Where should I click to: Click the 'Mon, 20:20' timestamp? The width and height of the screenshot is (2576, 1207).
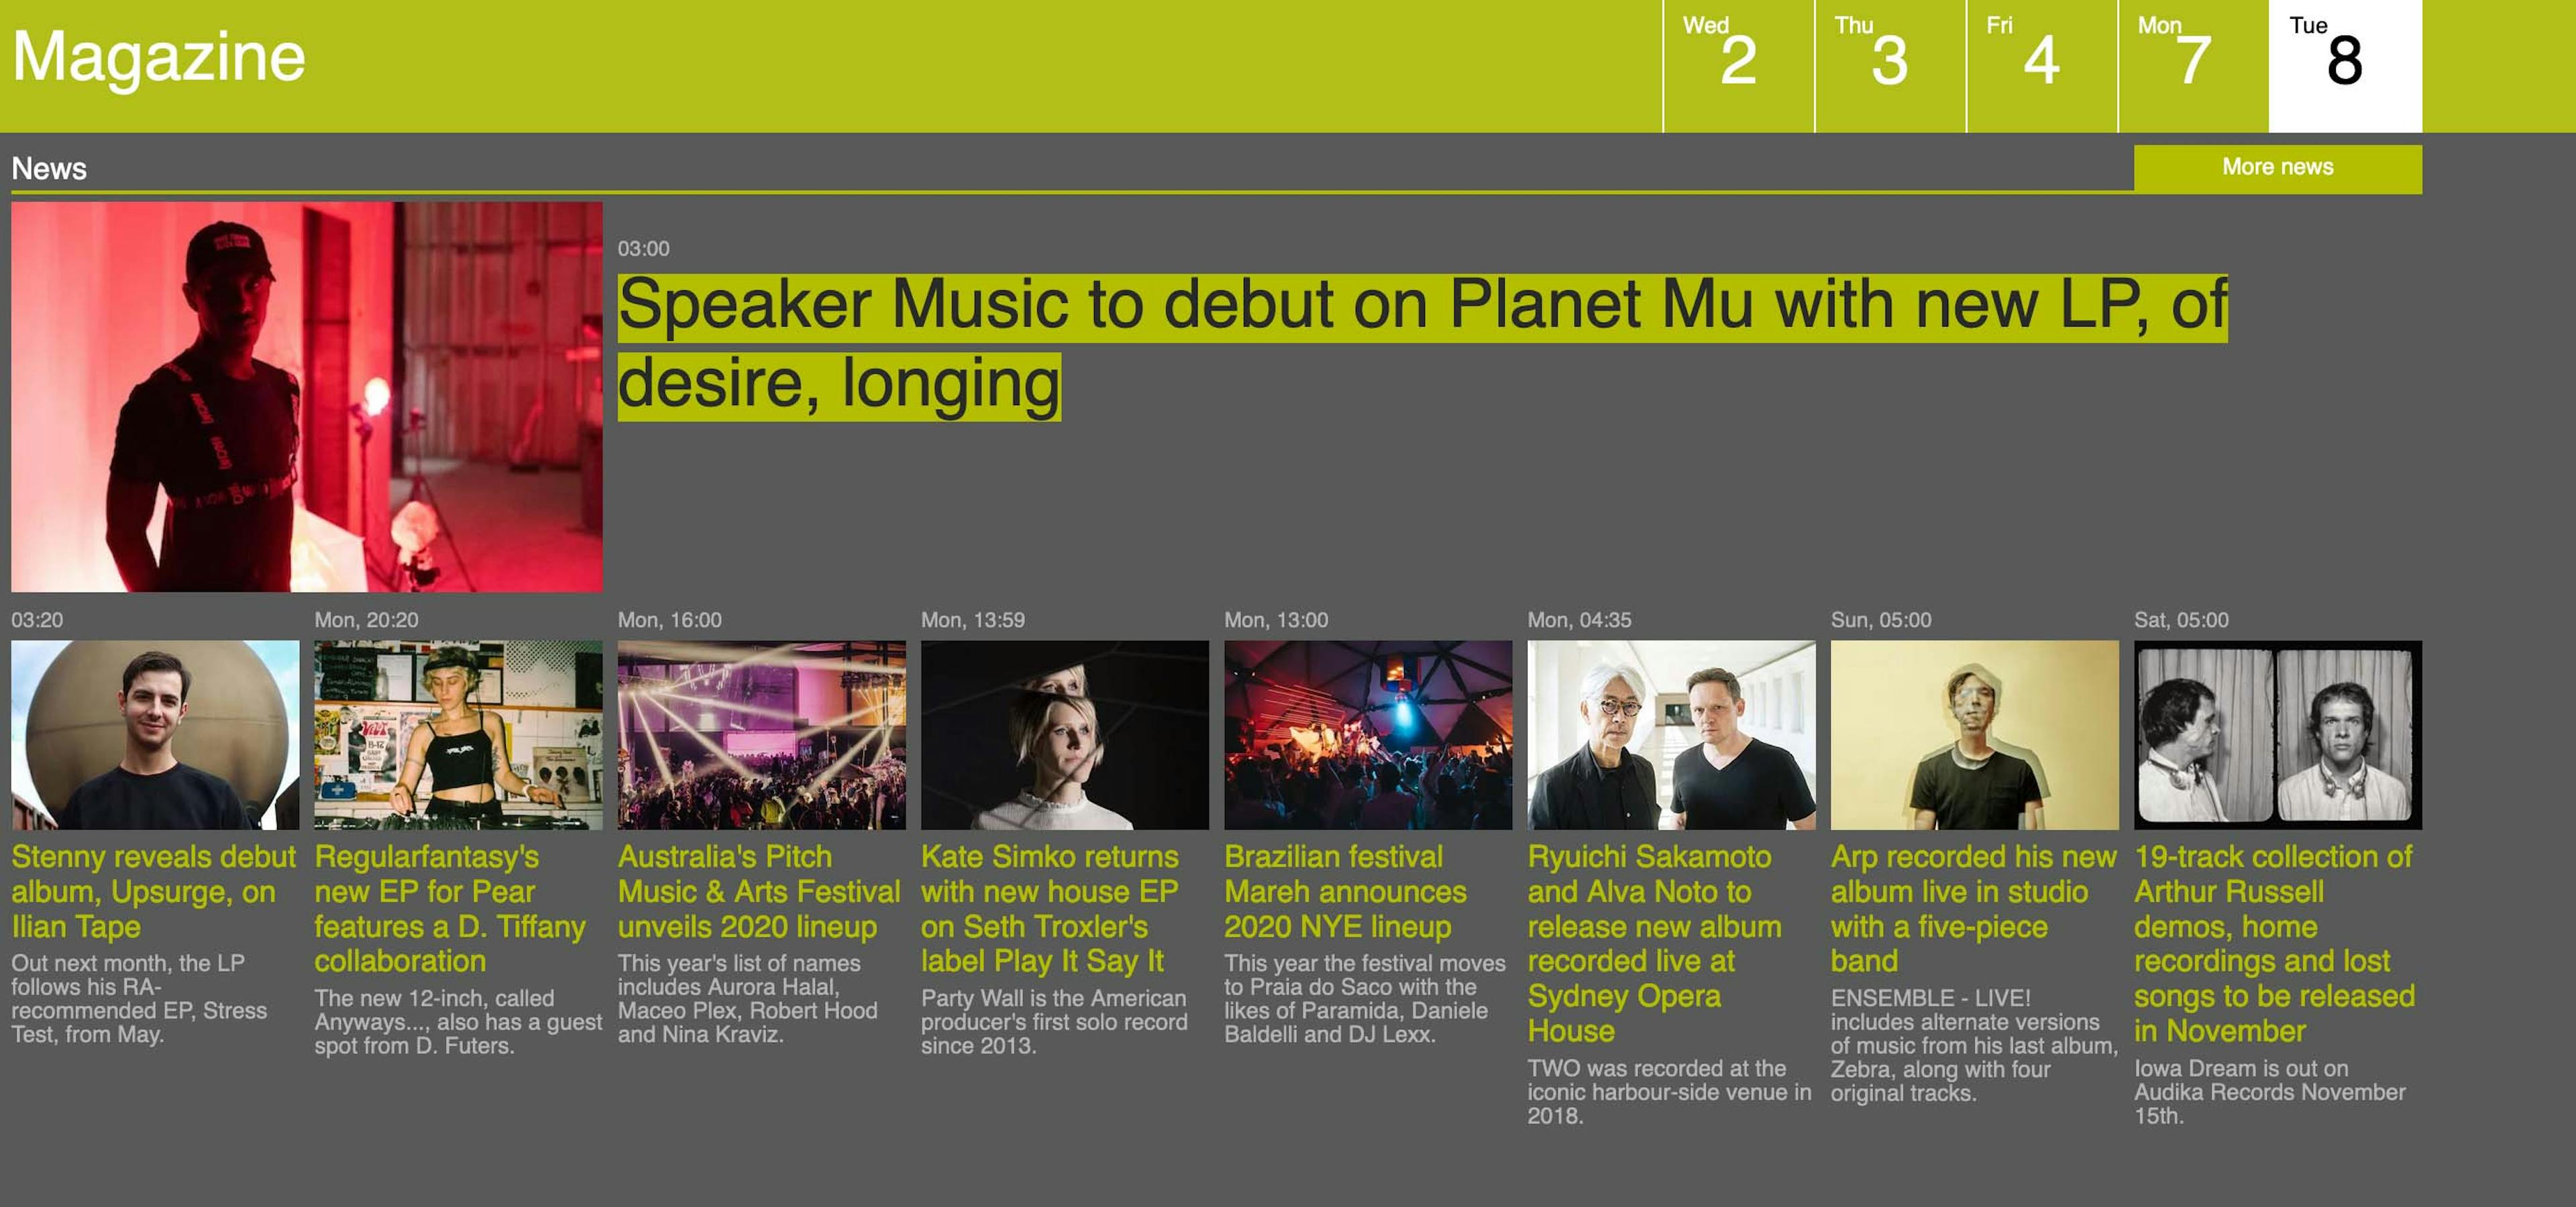pyautogui.click(x=366, y=620)
